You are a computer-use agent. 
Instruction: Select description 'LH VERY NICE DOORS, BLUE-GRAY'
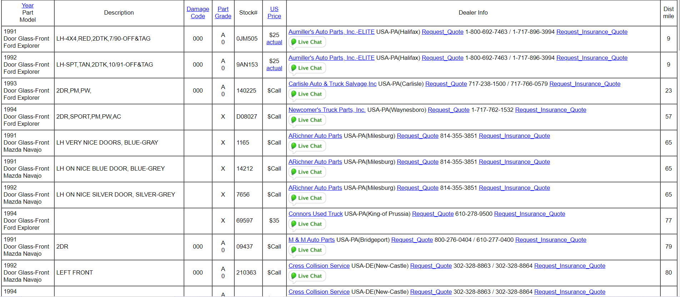(x=107, y=142)
